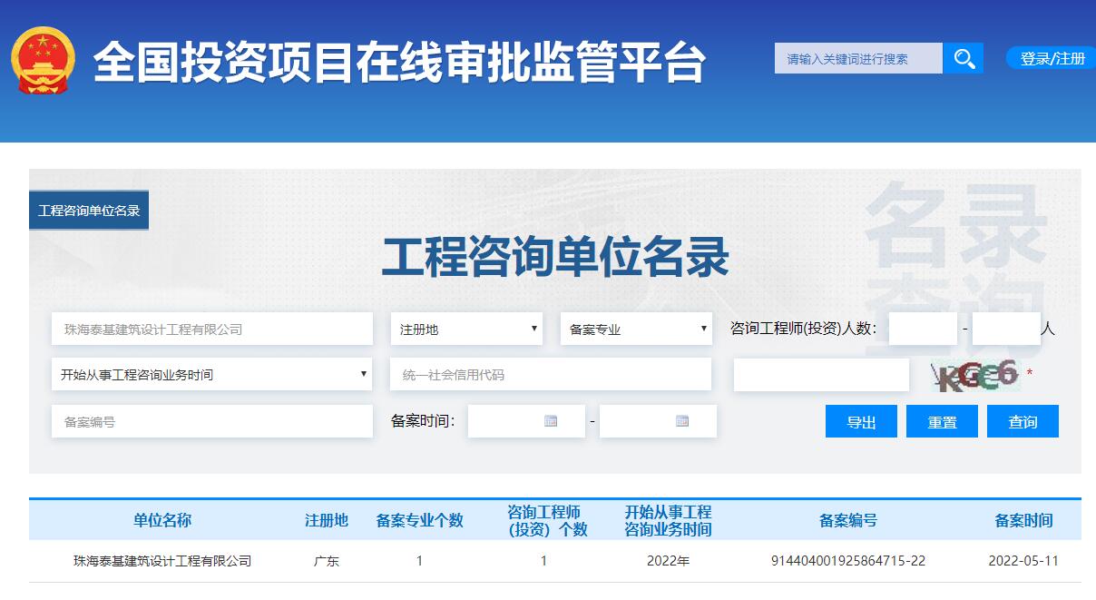
Task: Click the 统一社会信用代码 input field
Action: pyautogui.click(x=551, y=374)
